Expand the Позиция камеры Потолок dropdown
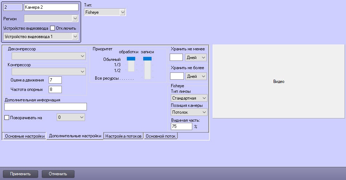 189,112
